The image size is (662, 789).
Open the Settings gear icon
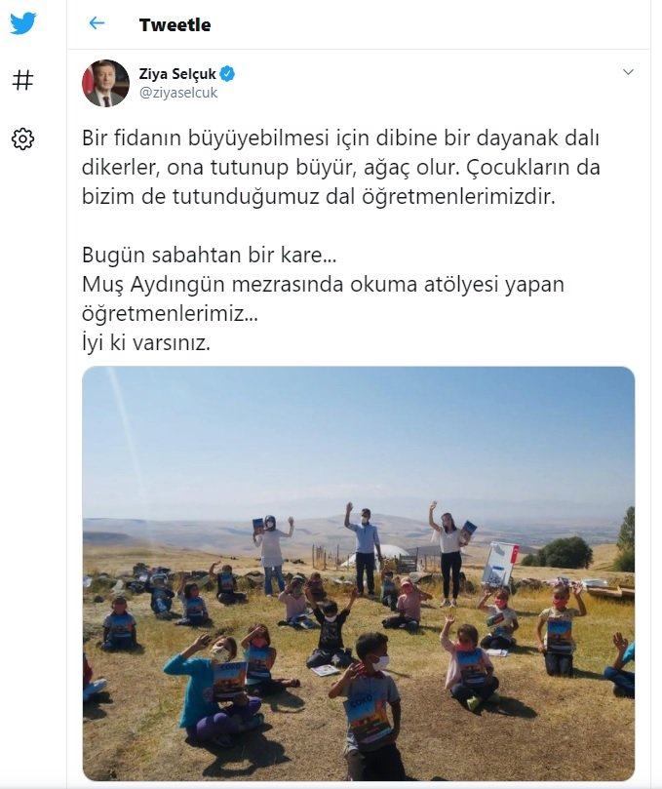pyautogui.click(x=22, y=138)
